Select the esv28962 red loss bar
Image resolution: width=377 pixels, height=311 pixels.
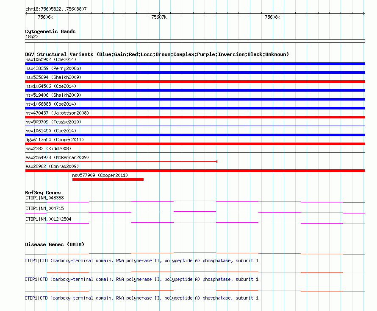point(195,171)
